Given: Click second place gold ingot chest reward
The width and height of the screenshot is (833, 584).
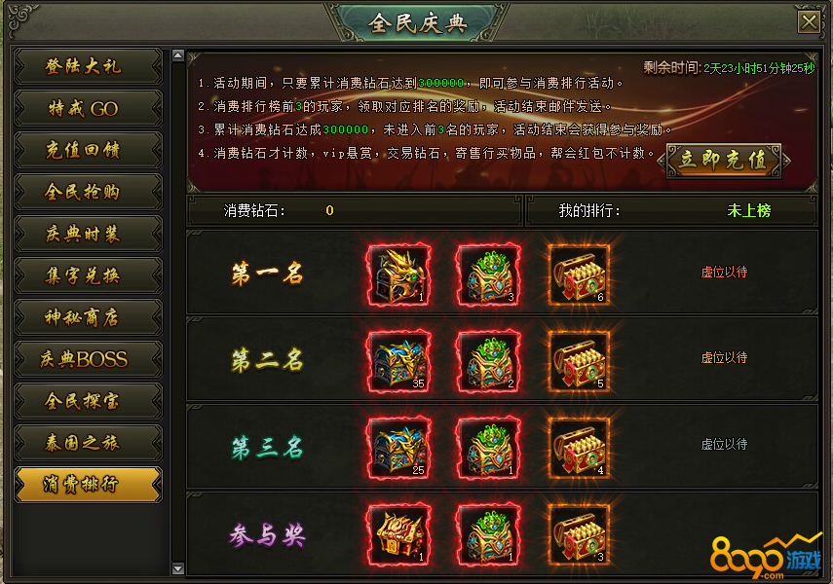Looking at the screenshot, I should (579, 361).
